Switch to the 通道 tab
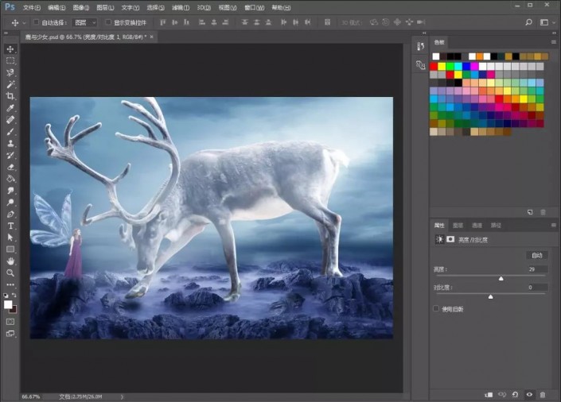 (x=477, y=225)
